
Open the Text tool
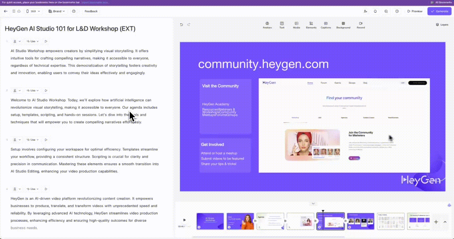pos(282,25)
